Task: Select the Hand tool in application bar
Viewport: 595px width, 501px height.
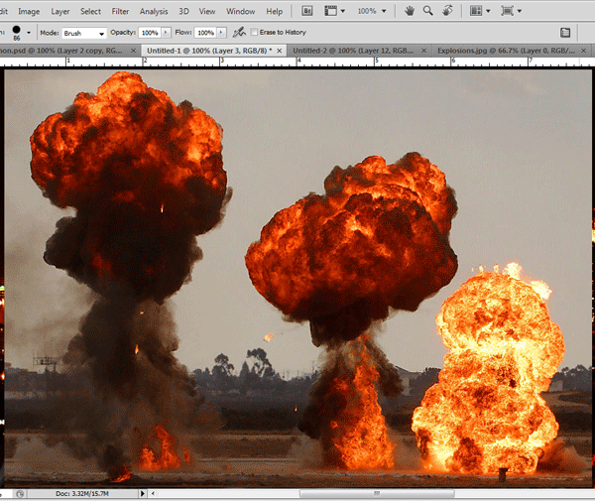Action: (x=410, y=11)
